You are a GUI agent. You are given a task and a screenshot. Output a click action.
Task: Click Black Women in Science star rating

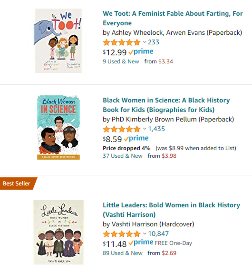coord(121,129)
